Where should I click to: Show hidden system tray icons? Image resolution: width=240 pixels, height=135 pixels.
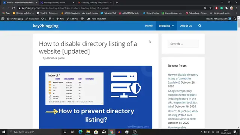(201, 132)
